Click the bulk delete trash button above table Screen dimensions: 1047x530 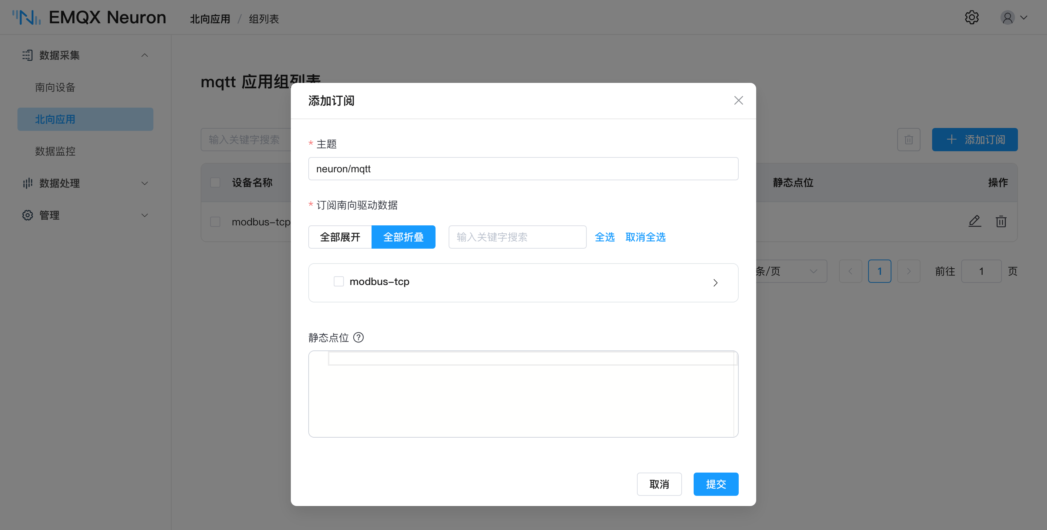[x=908, y=140]
